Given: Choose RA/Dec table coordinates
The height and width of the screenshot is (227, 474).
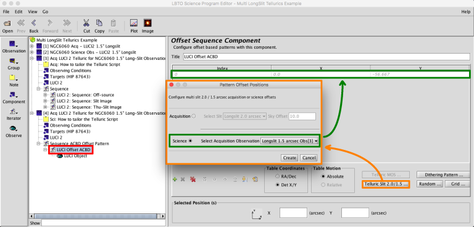Looking at the screenshot, I should tap(277, 176).
